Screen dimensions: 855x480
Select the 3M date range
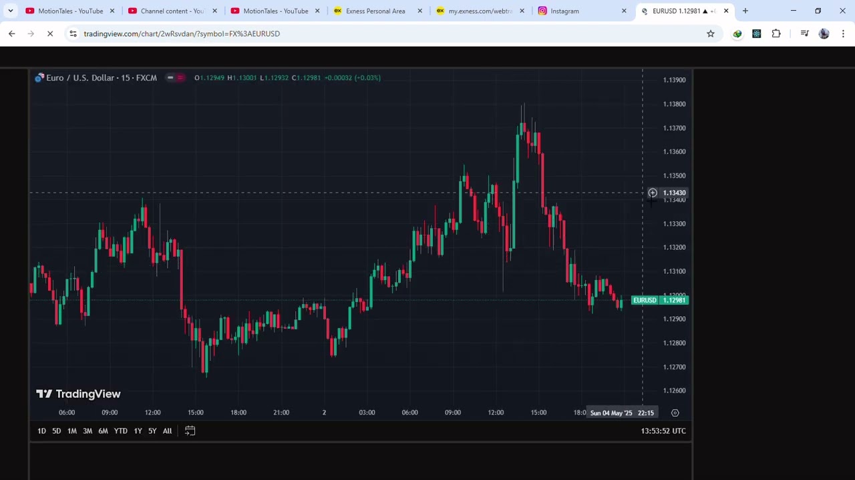click(x=88, y=431)
